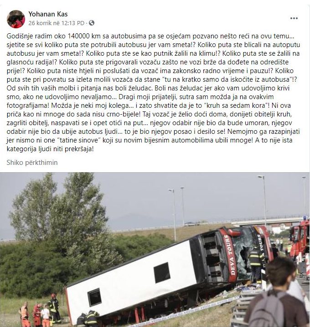Viewport: 310px width, 327px height.
Task: Click the globe public privacy icon
Action: point(92,23)
